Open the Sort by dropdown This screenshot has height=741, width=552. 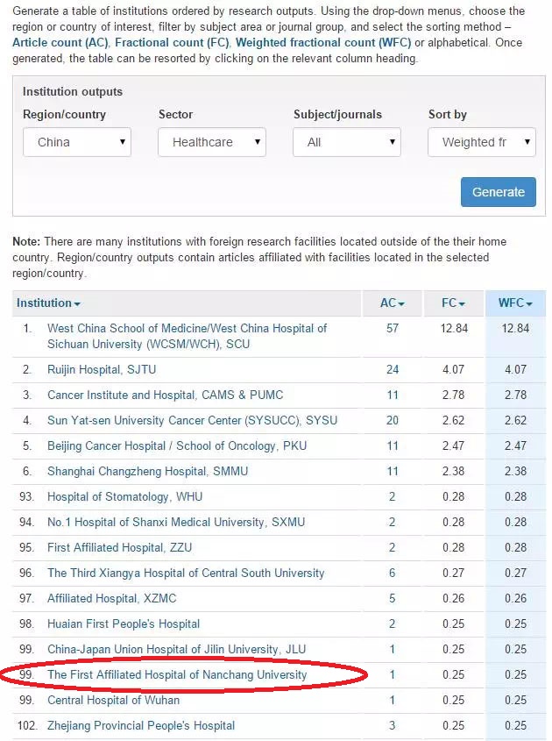tap(482, 142)
